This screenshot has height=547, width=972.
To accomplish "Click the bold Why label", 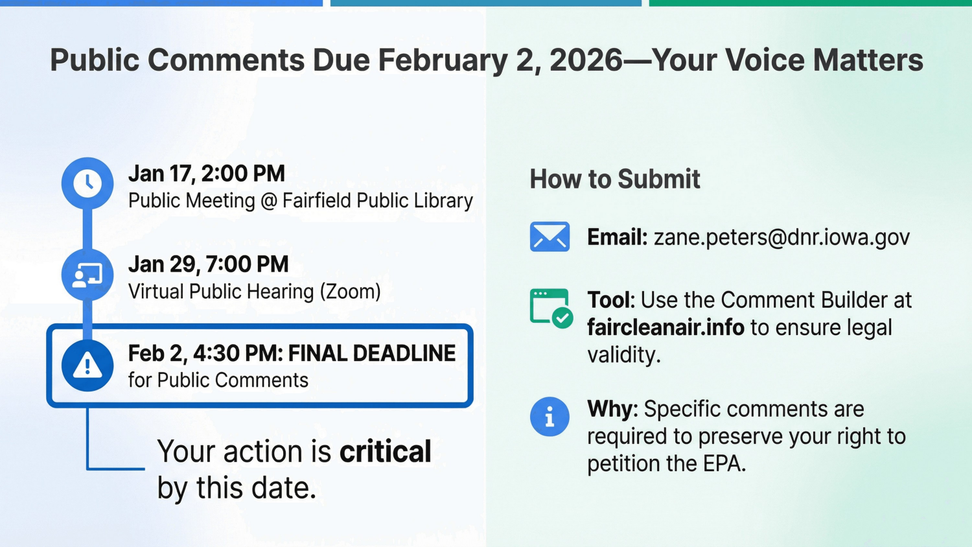I will [x=612, y=410].
